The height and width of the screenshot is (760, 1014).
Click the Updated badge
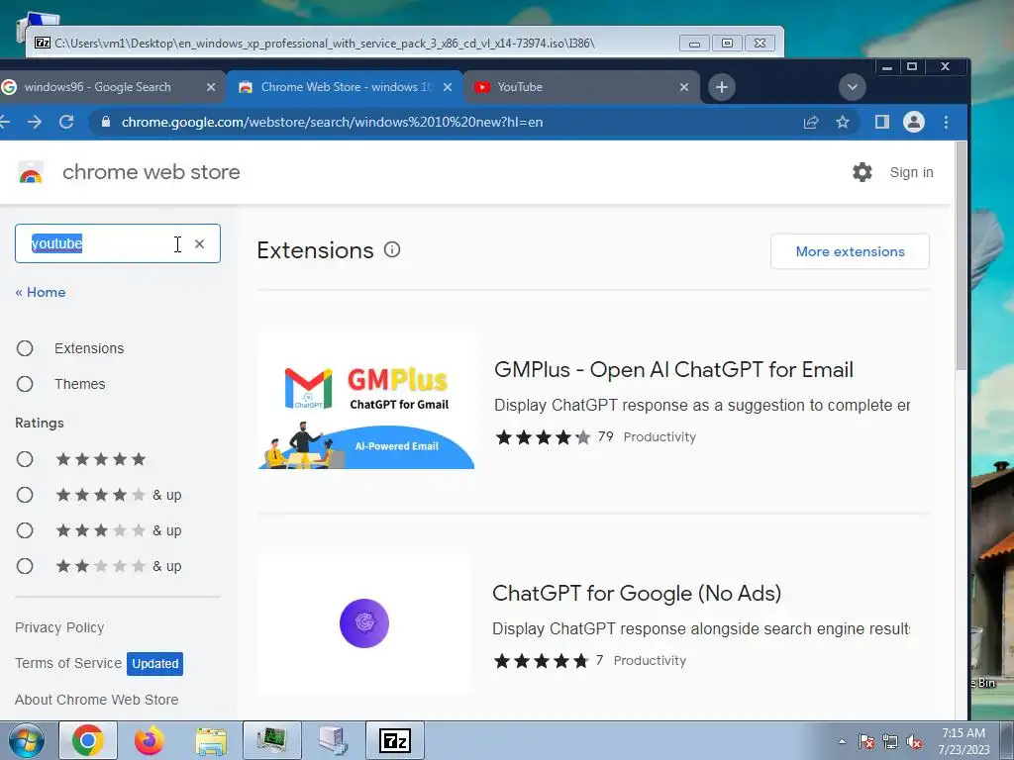pos(155,664)
